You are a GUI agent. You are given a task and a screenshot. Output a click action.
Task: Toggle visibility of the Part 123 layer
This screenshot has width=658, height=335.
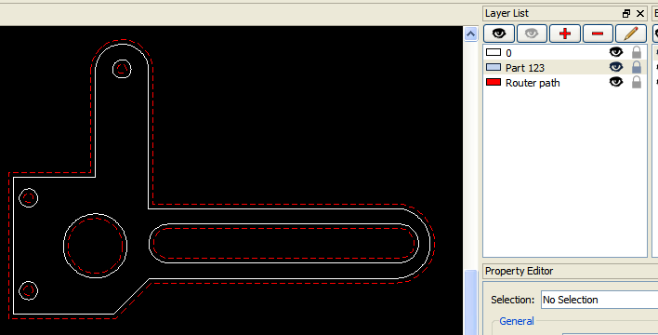(x=615, y=67)
